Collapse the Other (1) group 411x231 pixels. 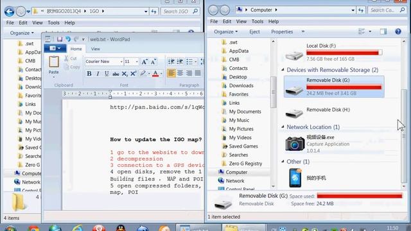(283, 162)
